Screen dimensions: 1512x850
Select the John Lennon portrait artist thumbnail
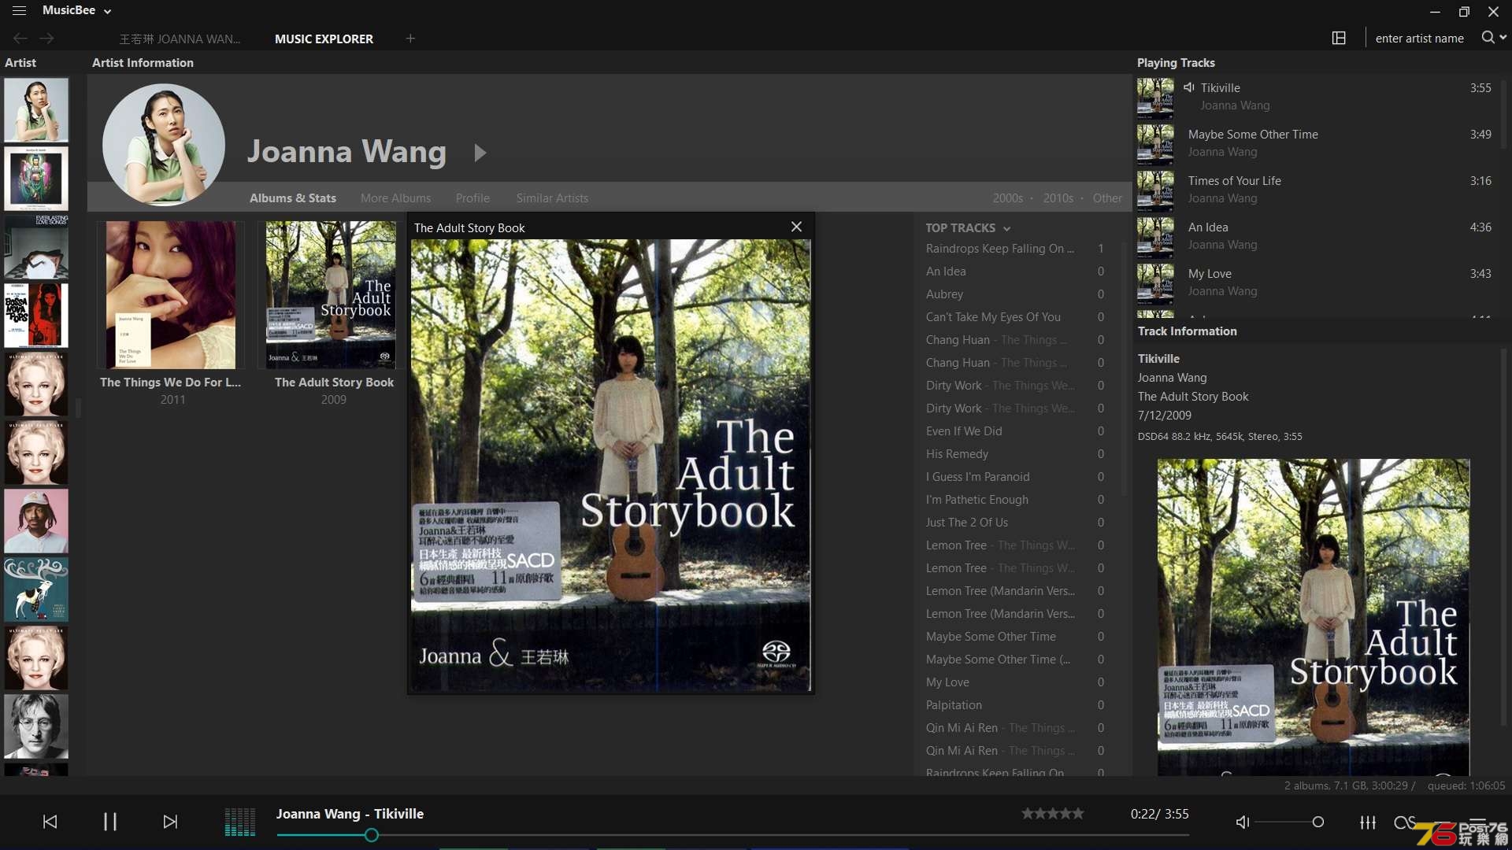click(x=36, y=726)
